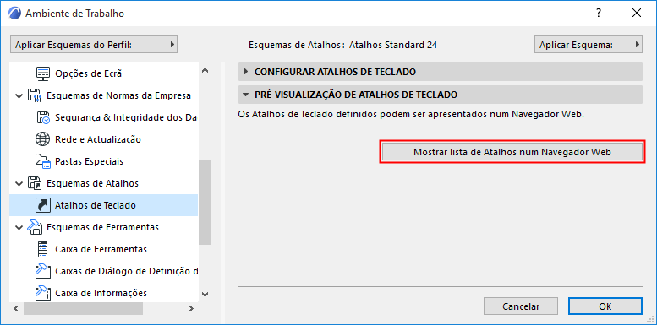Image resolution: width=657 pixels, height=325 pixels.
Task: Click the Cancelar button
Action: (x=521, y=306)
